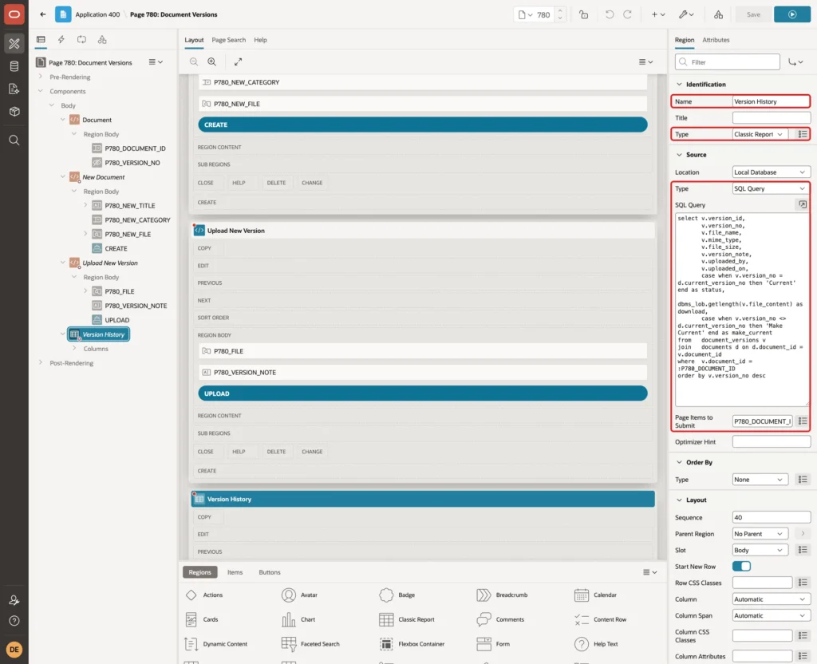Switch to the Processing tab icon

82,40
